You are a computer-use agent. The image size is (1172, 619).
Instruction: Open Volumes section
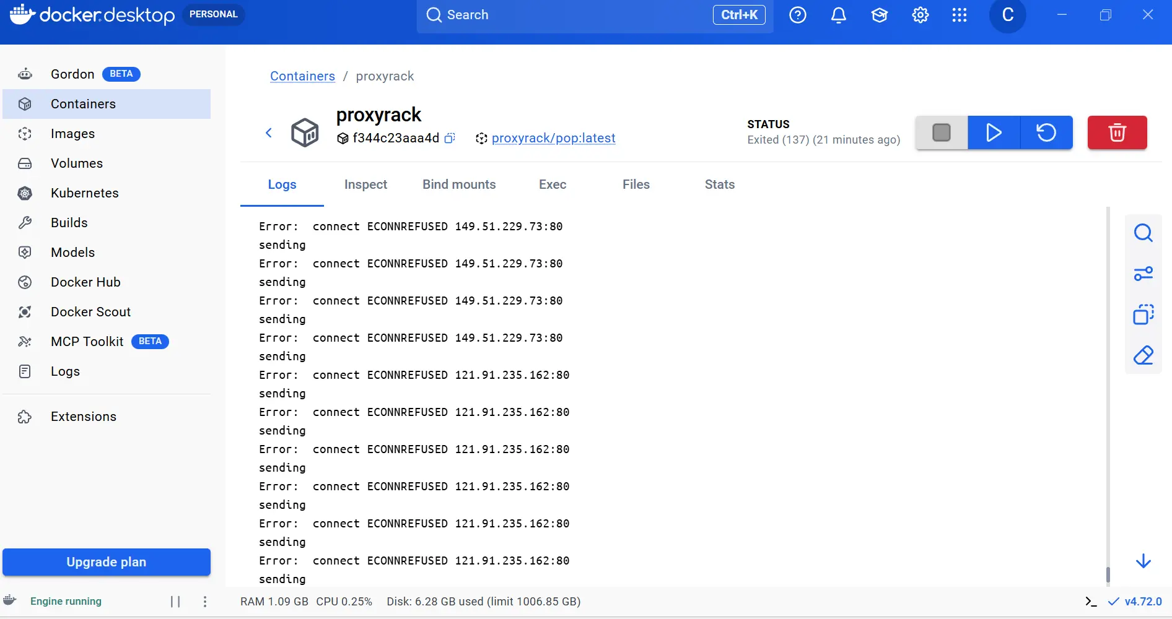(107, 163)
